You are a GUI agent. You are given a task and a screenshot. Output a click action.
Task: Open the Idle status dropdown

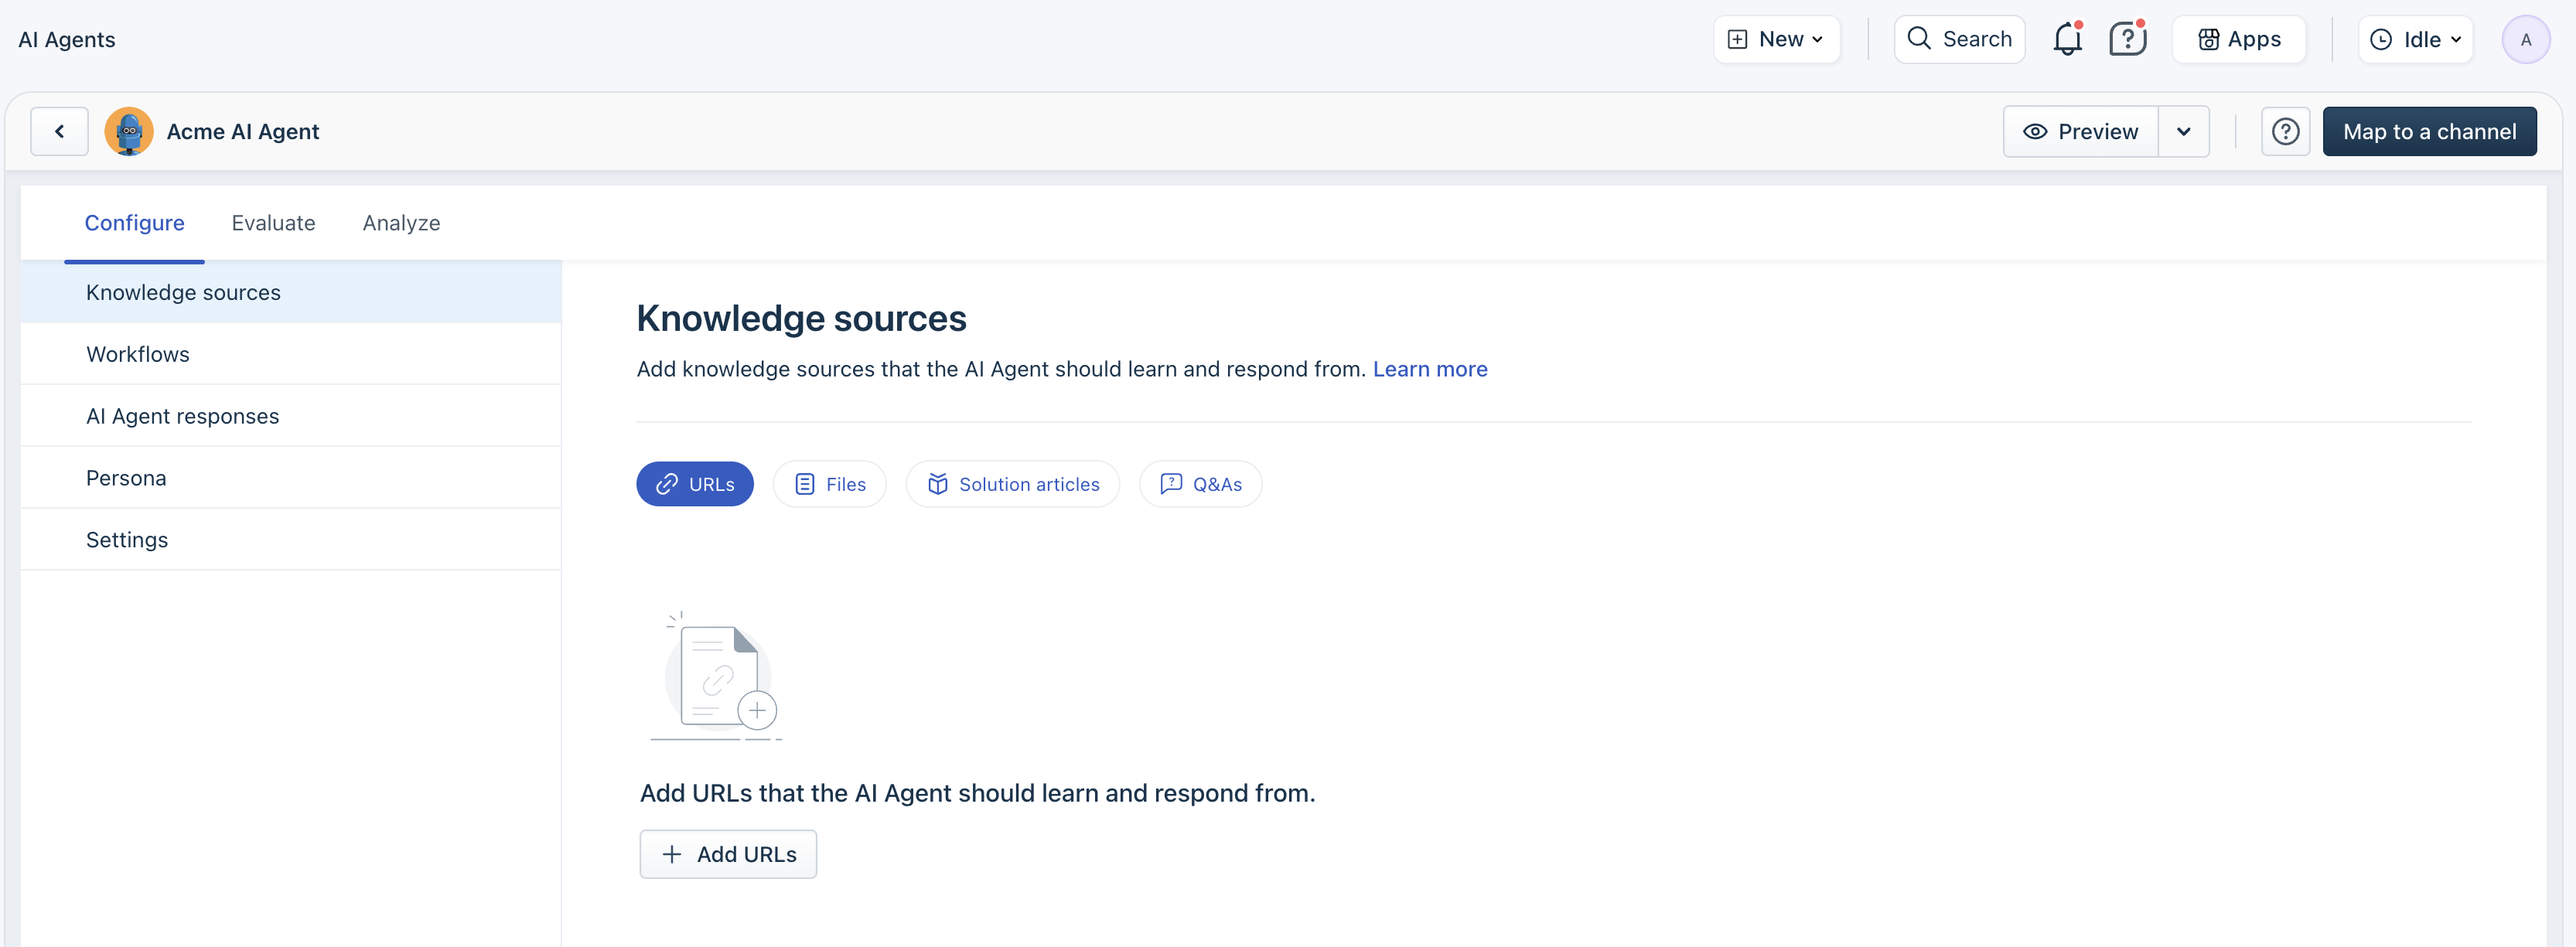[2415, 40]
